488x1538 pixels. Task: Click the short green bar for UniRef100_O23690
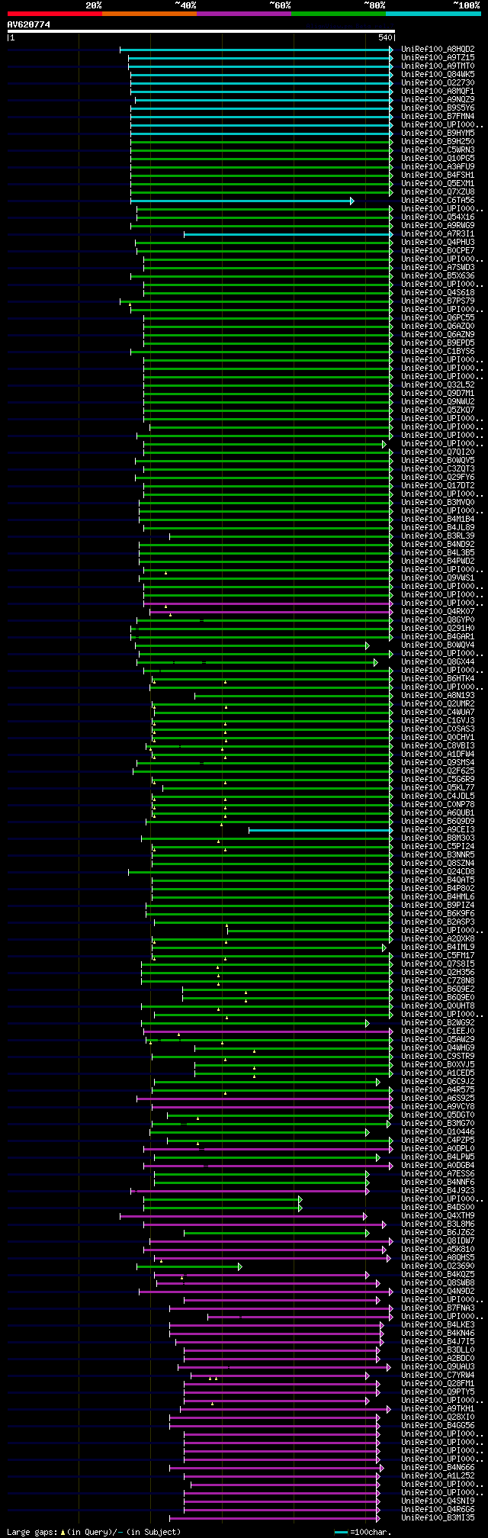click(x=188, y=1266)
